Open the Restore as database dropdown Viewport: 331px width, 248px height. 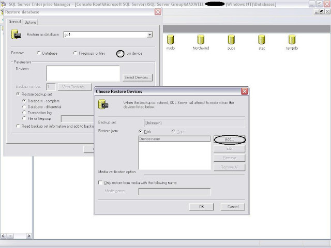click(x=149, y=35)
